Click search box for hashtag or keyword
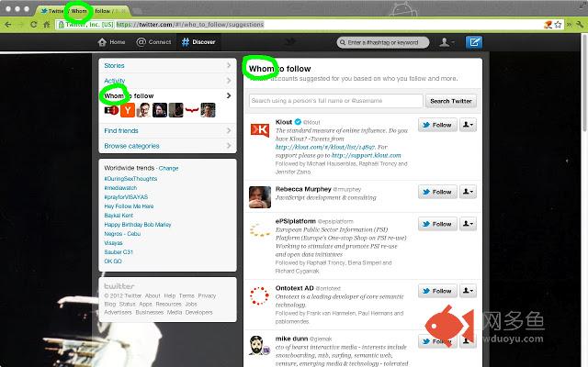This screenshot has height=367, width=588. point(383,42)
